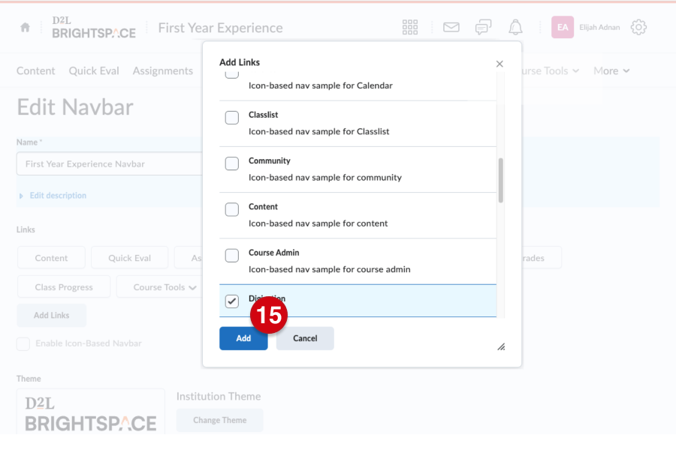
Task: Open the update alerts bell icon
Action: click(x=515, y=27)
